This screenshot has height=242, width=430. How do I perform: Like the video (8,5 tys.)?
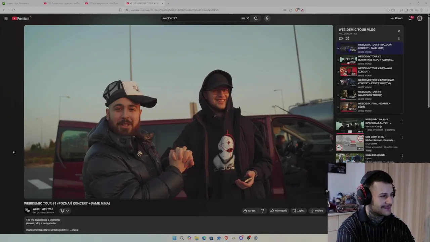[x=250, y=211]
